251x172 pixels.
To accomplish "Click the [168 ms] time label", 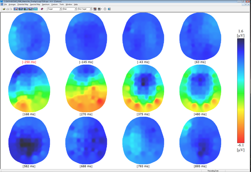I will pyautogui.click(x=29, y=114).
